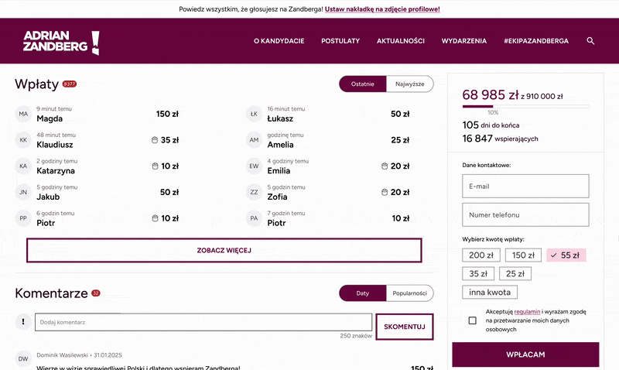
Task: Click the ŁK avatar next to Łukasz
Action: click(x=254, y=114)
